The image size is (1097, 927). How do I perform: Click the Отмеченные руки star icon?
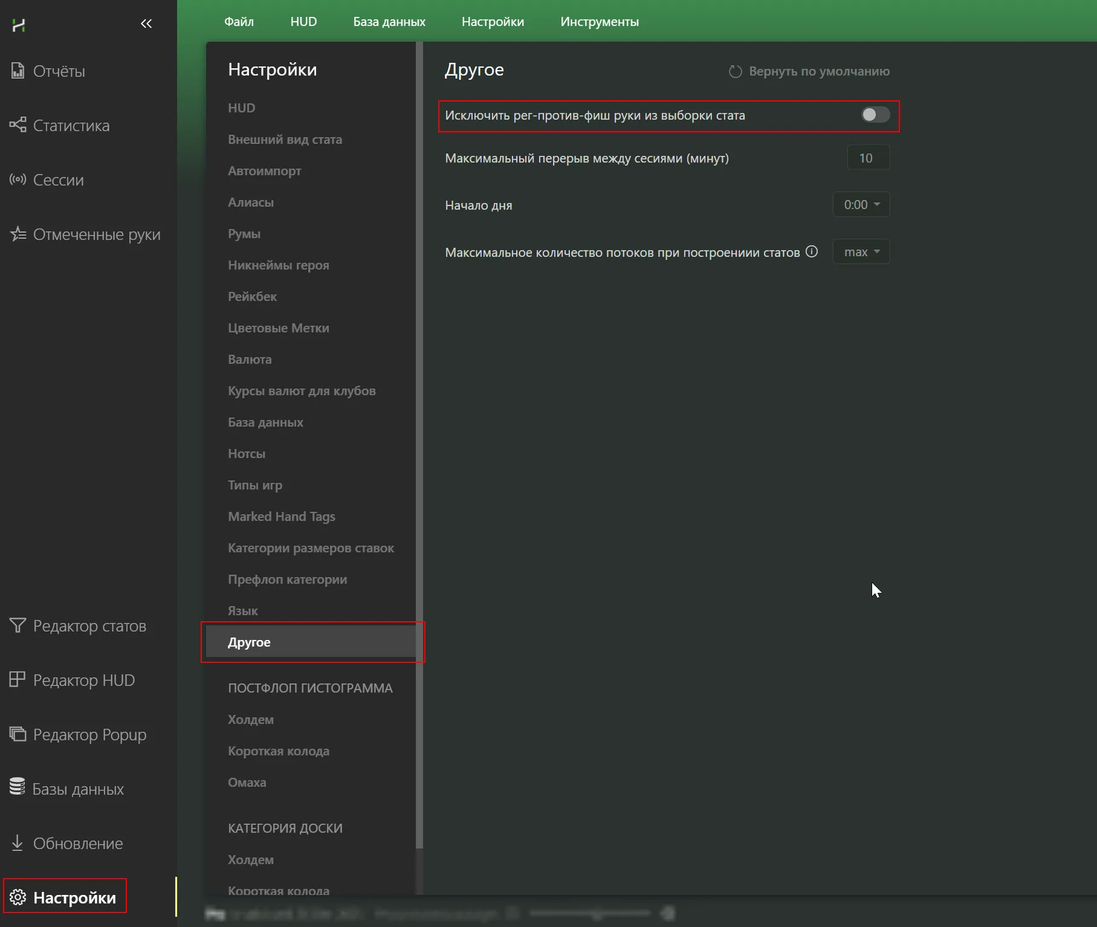[18, 234]
